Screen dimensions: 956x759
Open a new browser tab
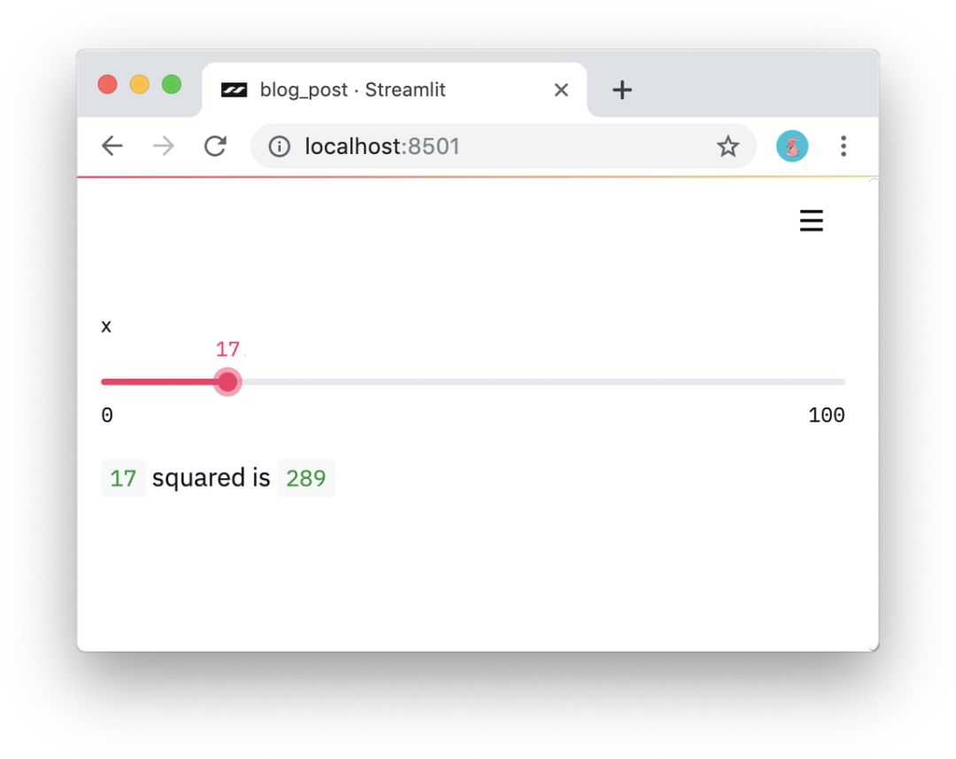622,89
